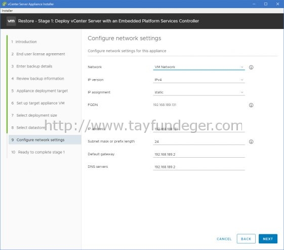The width and height of the screenshot is (284, 250).
Task: Click the NEXT button
Action: tap(268, 239)
